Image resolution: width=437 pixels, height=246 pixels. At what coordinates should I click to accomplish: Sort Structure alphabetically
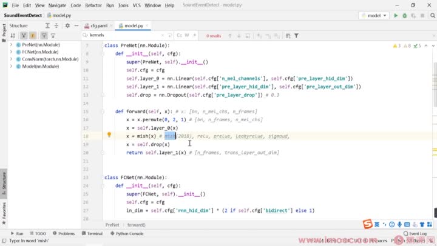coord(13,36)
